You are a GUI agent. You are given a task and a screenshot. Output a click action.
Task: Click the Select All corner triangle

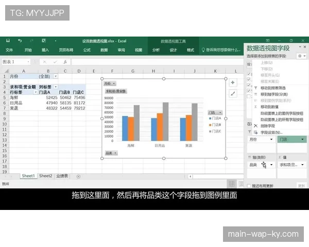(7, 71)
